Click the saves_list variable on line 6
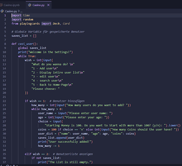The height and width of the screenshot is (166, 182). [x=20, y=36]
